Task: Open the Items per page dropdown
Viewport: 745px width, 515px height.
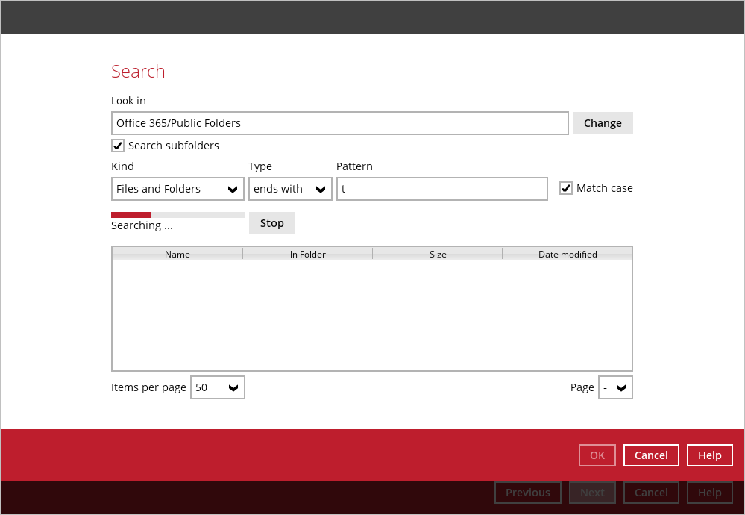Action: coord(217,387)
